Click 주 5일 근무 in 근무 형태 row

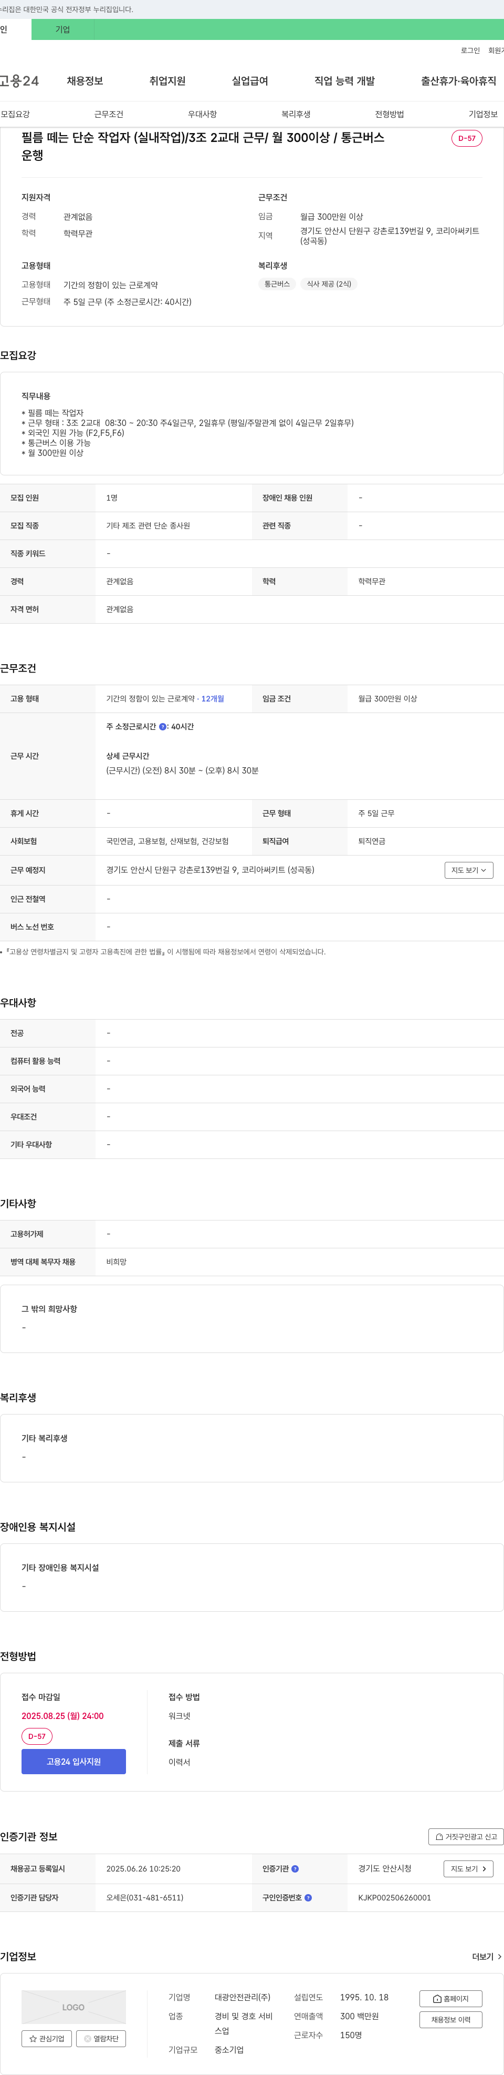(376, 813)
